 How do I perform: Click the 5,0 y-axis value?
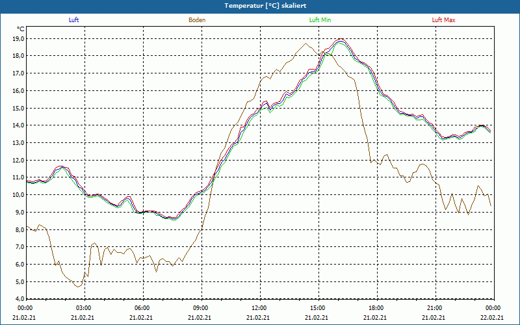click(20, 281)
